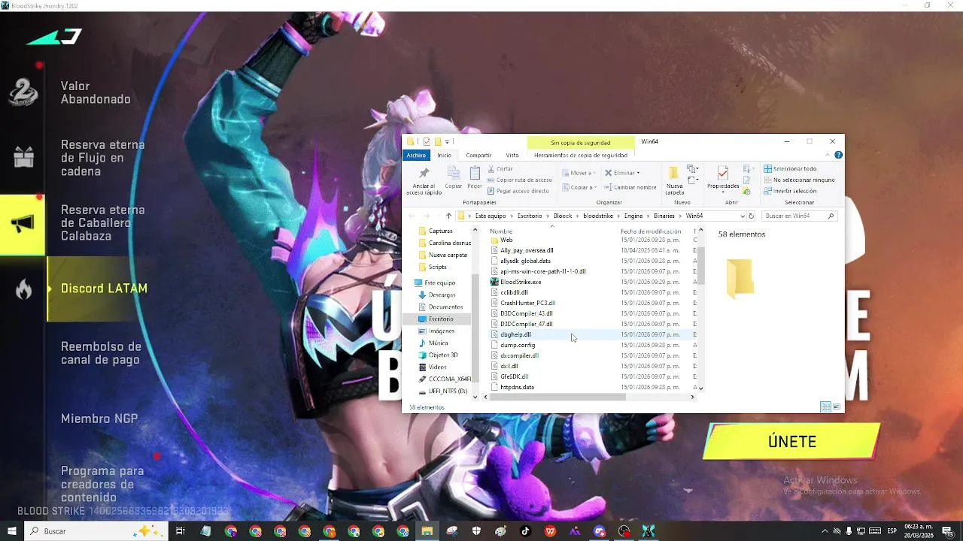
Task: Create a Nueva carpeta
Action: point(674,180)
